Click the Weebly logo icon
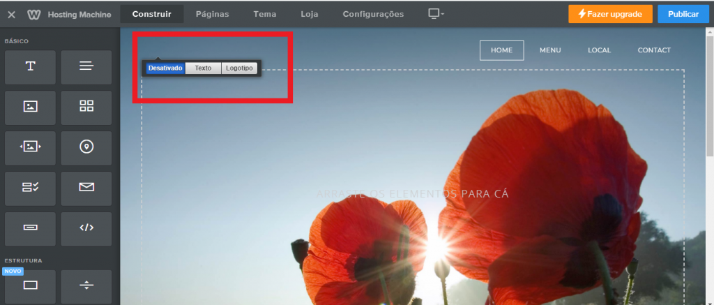The width and height of the screenshot is (714, 305). (x=34, y=15)
